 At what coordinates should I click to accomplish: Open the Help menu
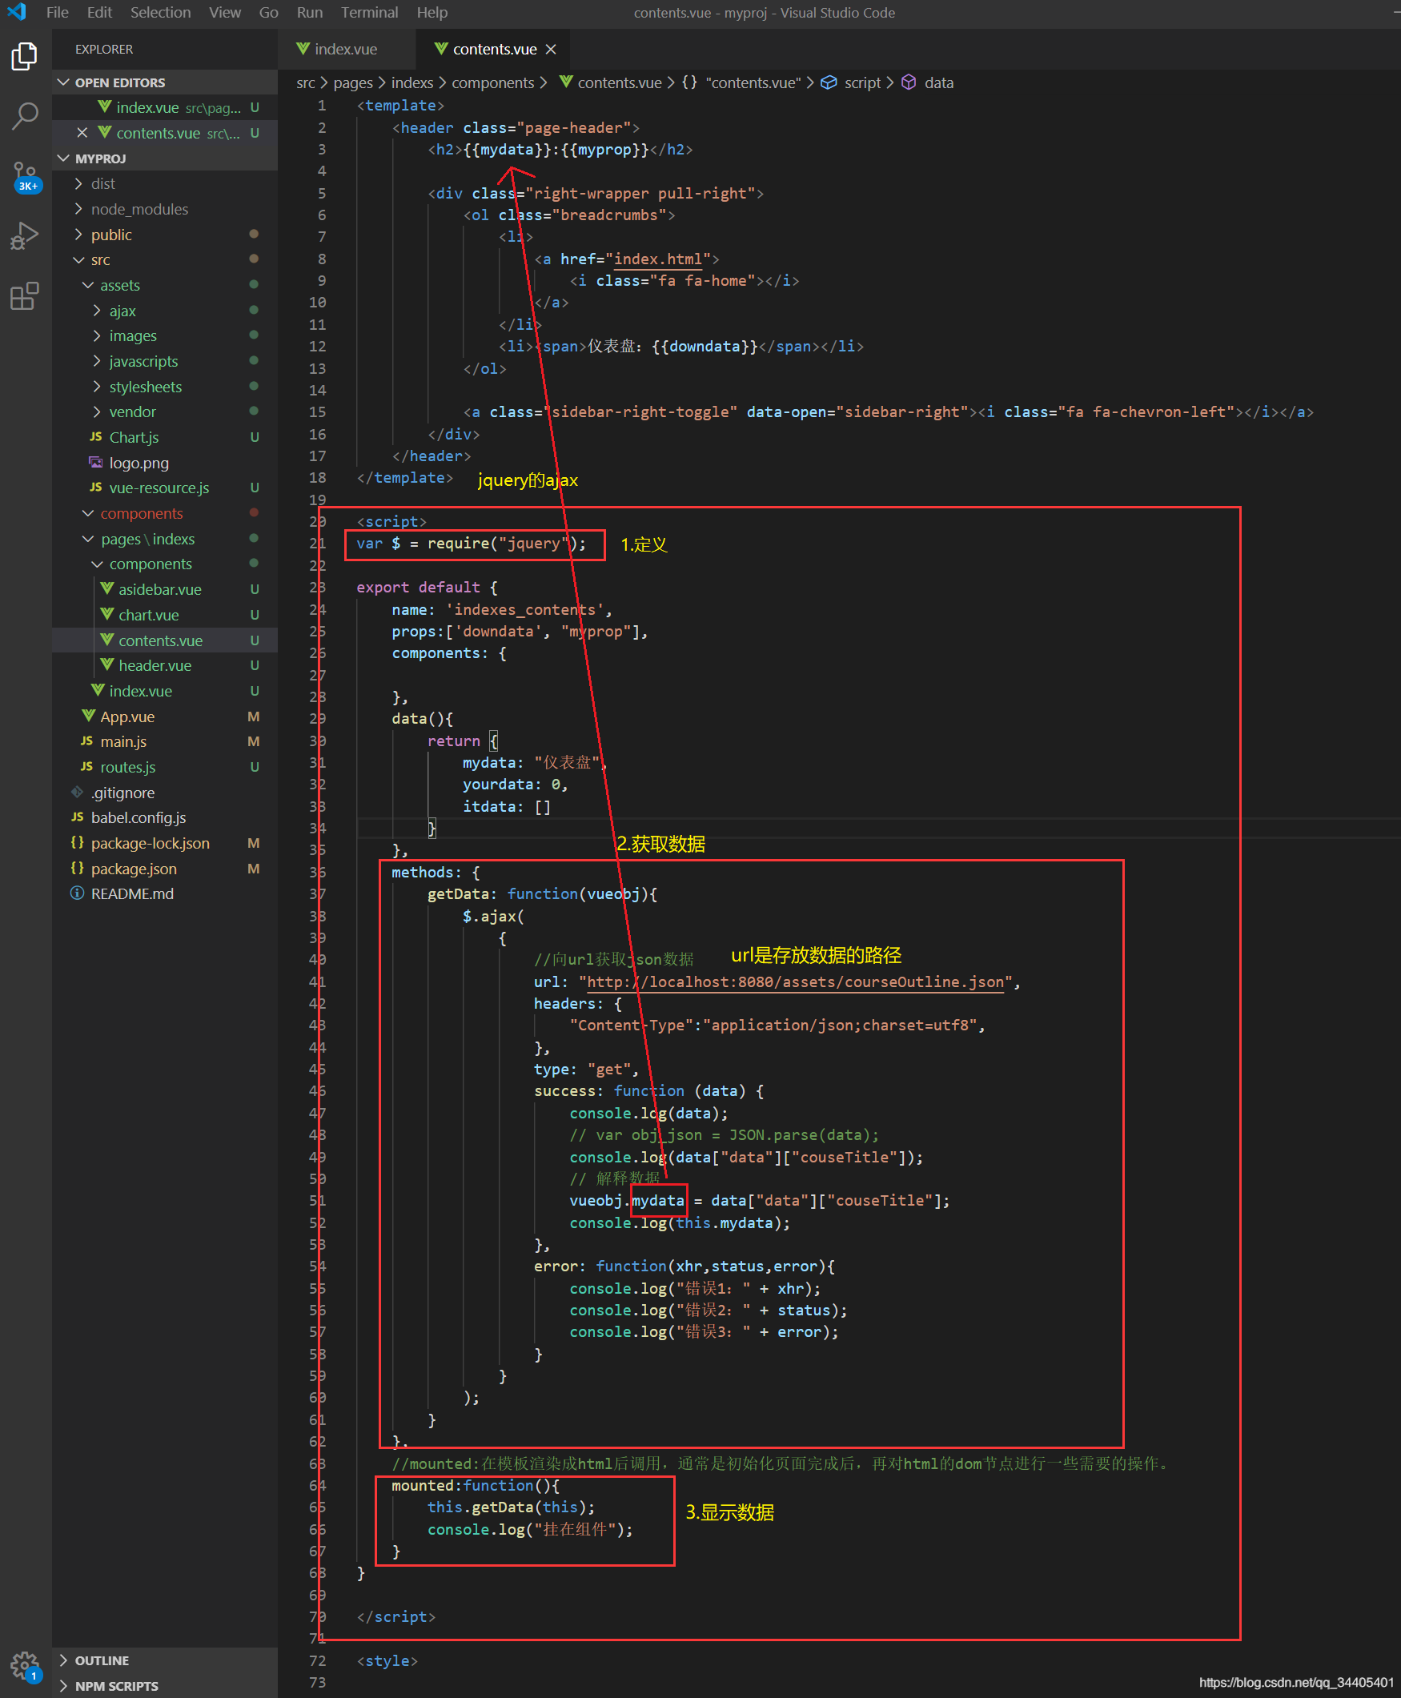click(x=432, y=12)
